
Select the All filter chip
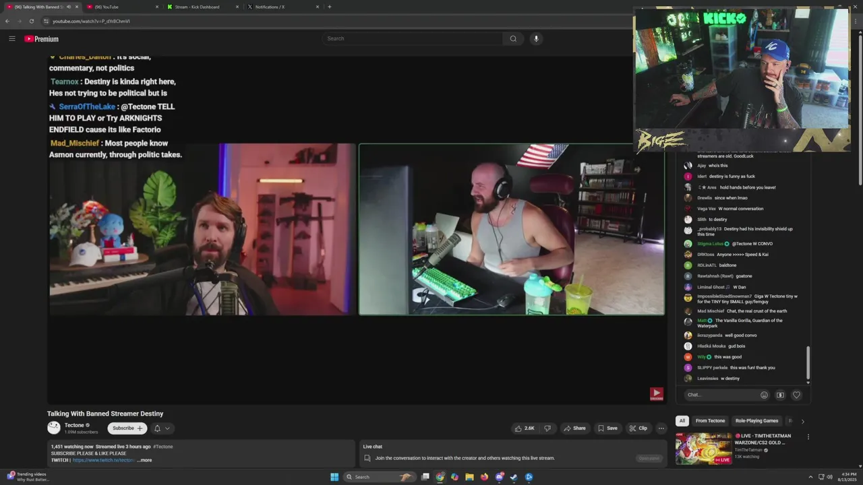point(682,421)
